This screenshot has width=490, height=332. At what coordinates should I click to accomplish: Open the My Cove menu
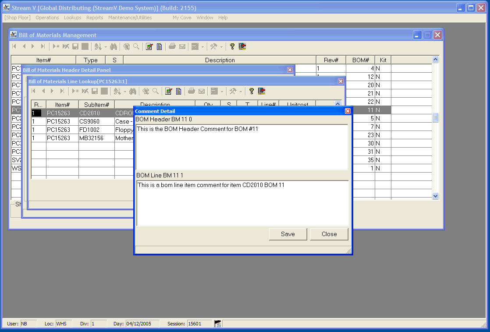point(182,18)
